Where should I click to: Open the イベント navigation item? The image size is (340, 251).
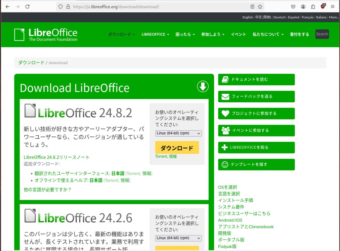[x=238, y=34]
